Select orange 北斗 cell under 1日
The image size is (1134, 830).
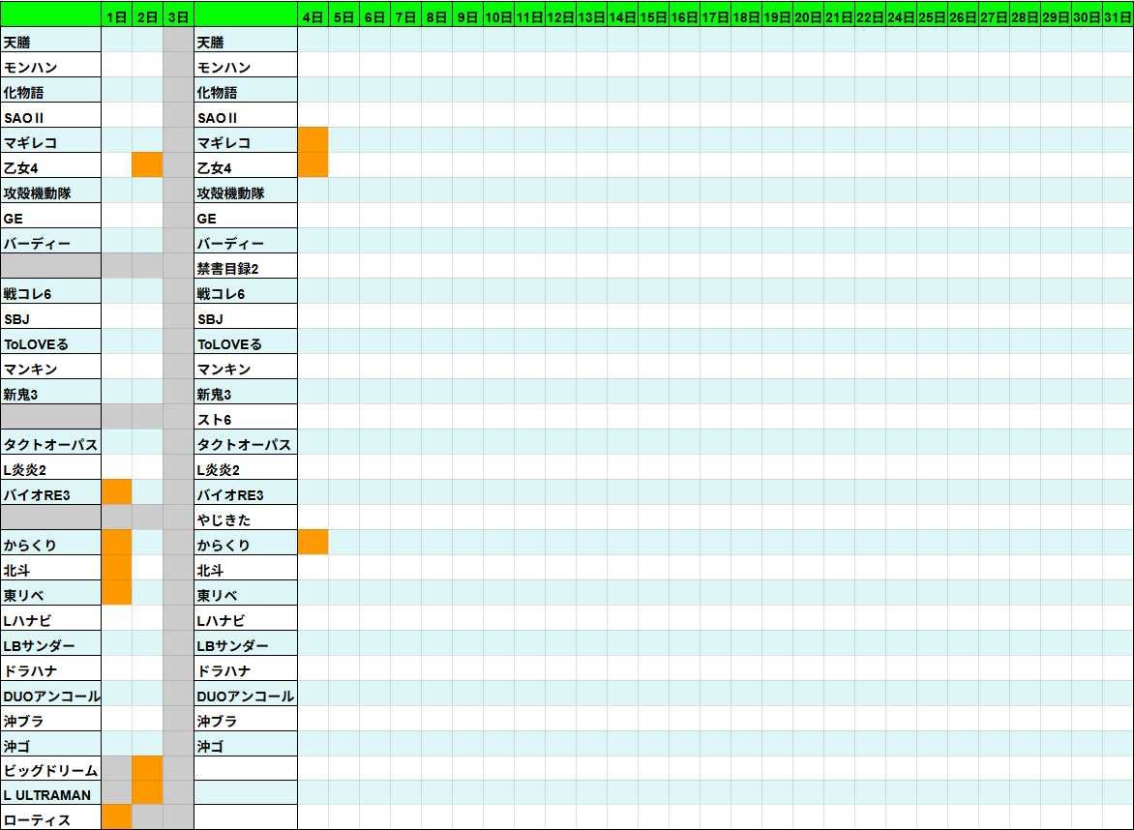coord(116,568)
